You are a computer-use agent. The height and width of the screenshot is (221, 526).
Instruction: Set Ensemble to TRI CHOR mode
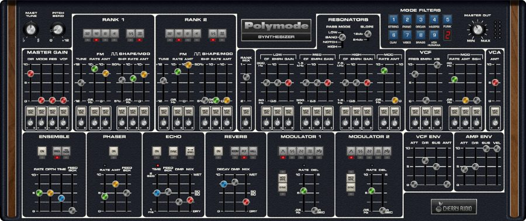pyautogui.click(x=66, y=151)
